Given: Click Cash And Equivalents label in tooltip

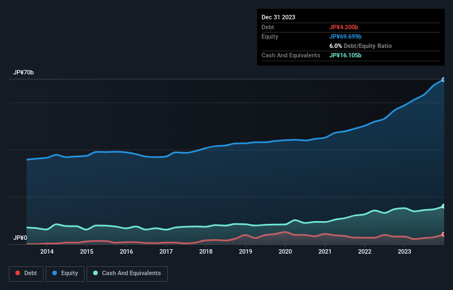Looking at the screenshot, I should [291, 55].
